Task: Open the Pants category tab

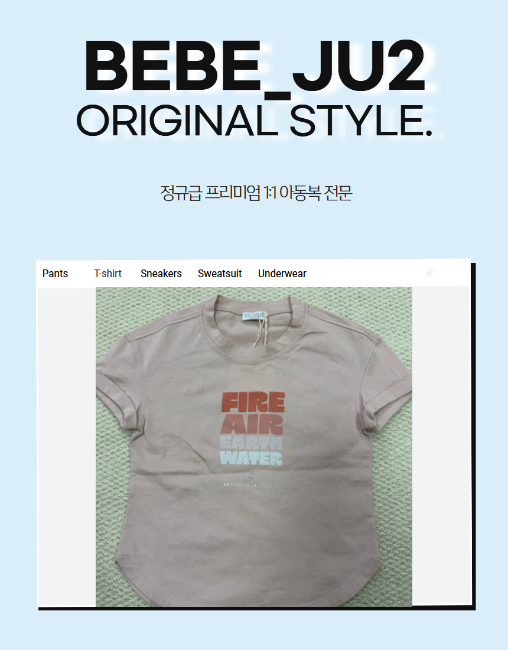Action: tap(55, 274)
